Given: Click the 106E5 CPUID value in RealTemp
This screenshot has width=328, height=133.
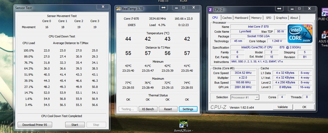Looking at the screenshot, I should click(x=131, y=25).
